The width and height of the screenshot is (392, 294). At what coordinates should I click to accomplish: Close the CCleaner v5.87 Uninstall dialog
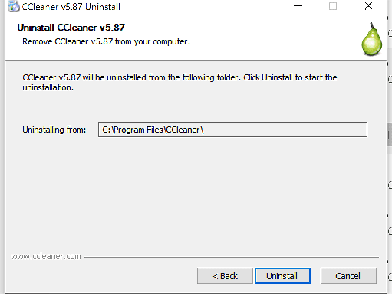(x=368, y=6)
